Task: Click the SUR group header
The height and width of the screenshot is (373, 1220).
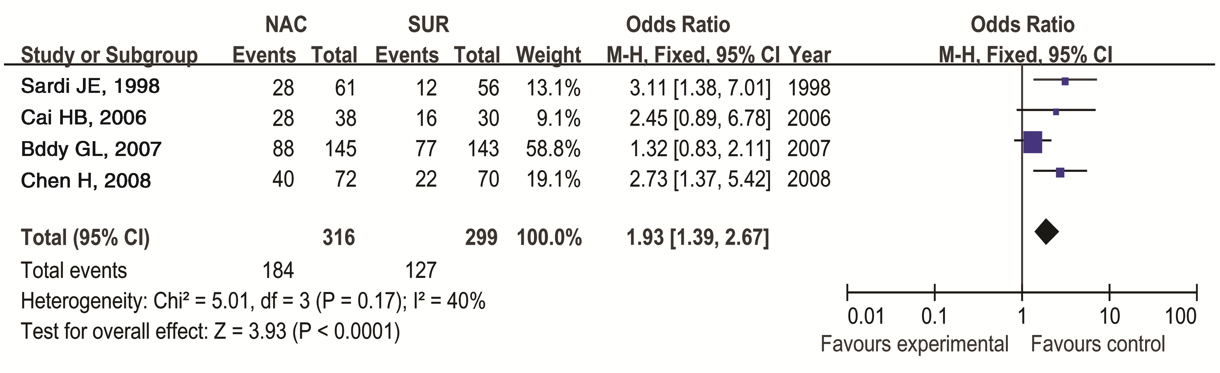Action: point(429,24)
